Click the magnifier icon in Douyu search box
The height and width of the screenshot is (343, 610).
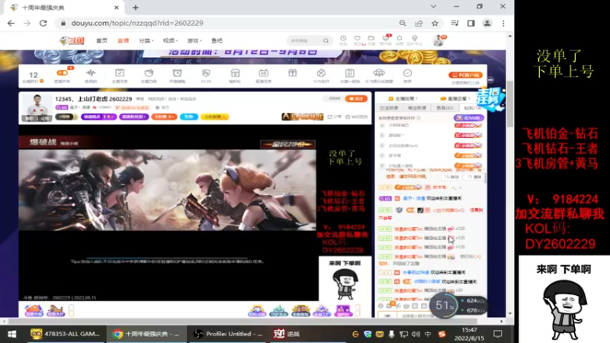[326, 40]
